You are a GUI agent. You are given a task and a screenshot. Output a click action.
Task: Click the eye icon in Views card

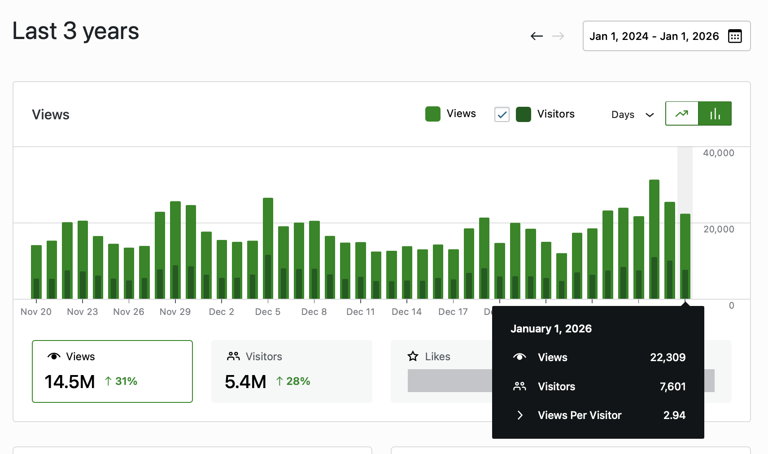point(54,357)
